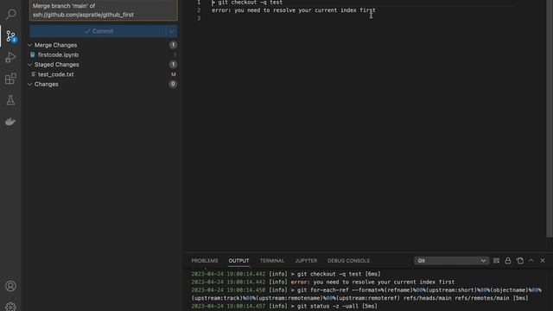Collapse the Staged Changes group
This screenshot has height=311, width=553.
point(30,65)
